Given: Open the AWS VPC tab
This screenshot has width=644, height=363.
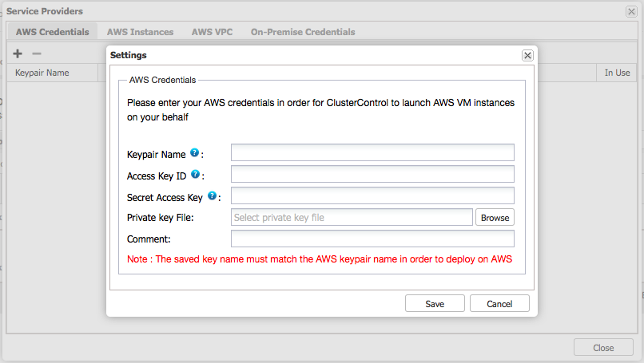Looking at the screenshot, I should pos(212,32).
